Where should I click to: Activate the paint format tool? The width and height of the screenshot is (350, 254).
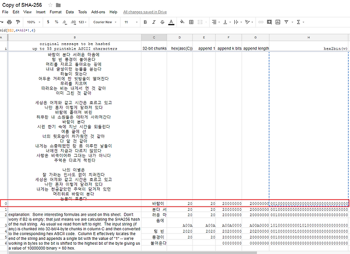(18, 22)
